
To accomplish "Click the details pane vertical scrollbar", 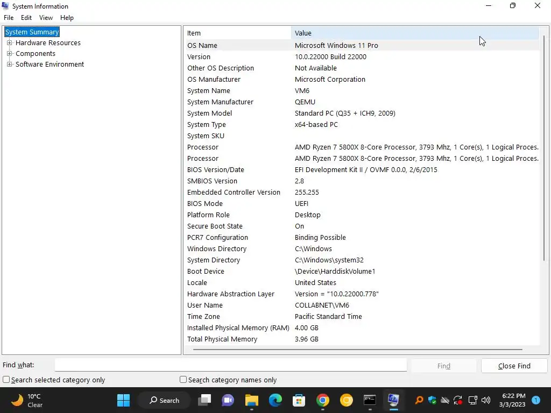I will tap(544, 147).
